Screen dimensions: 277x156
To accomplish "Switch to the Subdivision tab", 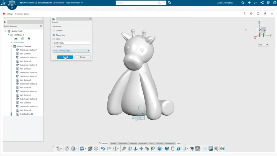I will [123, 143].
